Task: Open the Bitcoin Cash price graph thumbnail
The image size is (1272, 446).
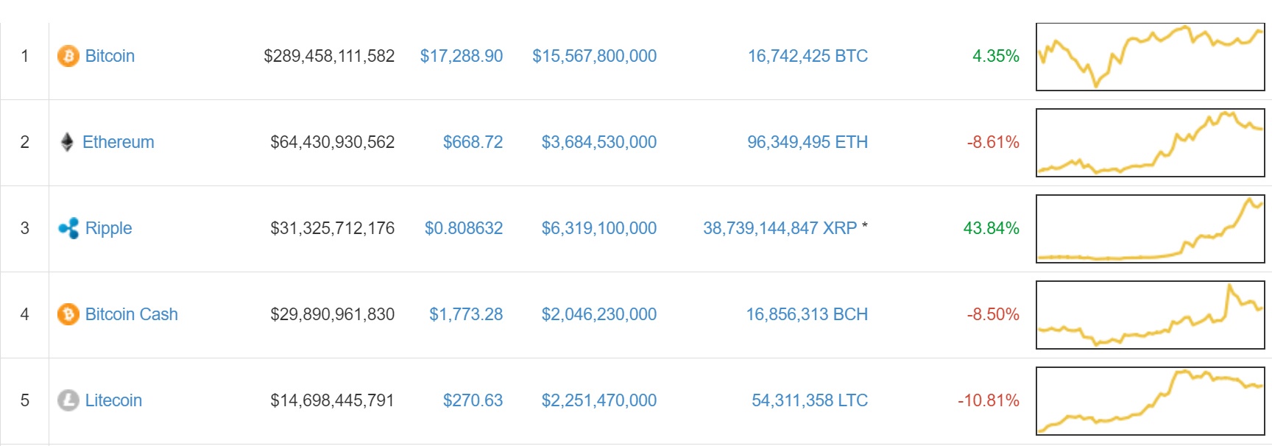Action: [1150, 315]
